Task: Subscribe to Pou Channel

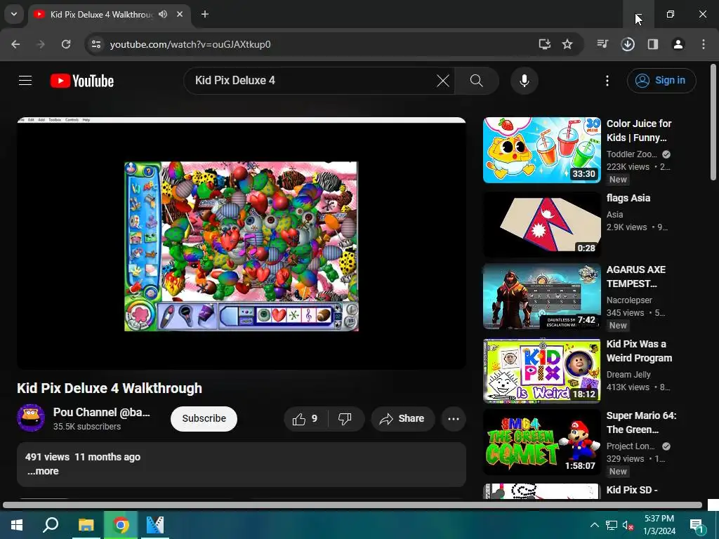Action: (204, 418)
